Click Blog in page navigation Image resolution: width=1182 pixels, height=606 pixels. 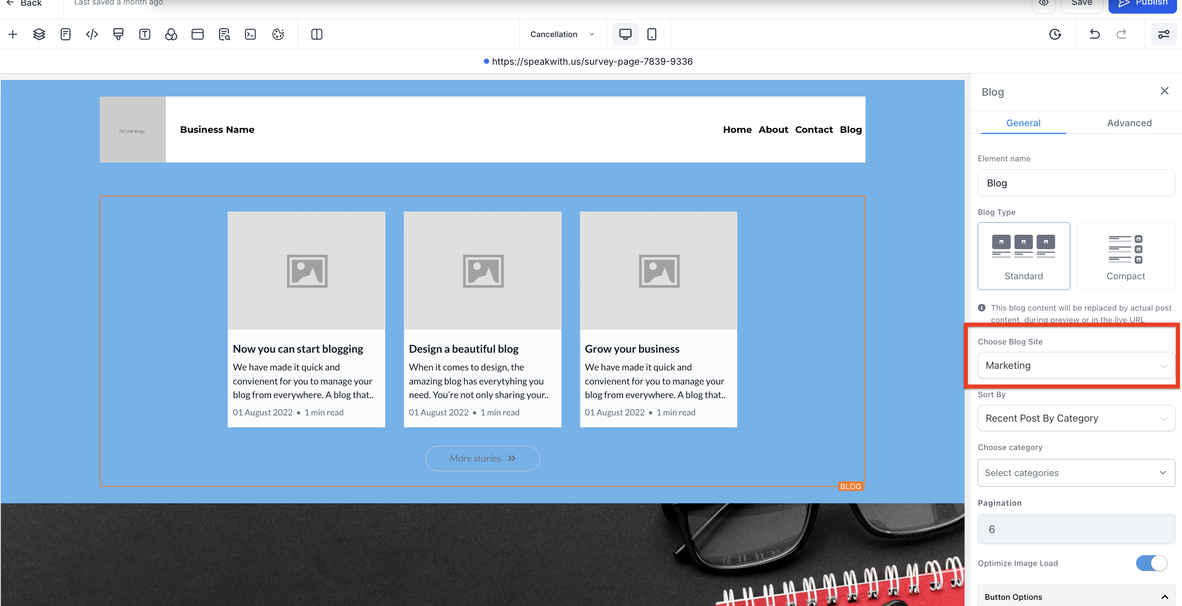[x=850, y=130]
